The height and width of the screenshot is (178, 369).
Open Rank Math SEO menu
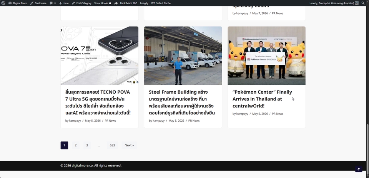coord(126,3)
